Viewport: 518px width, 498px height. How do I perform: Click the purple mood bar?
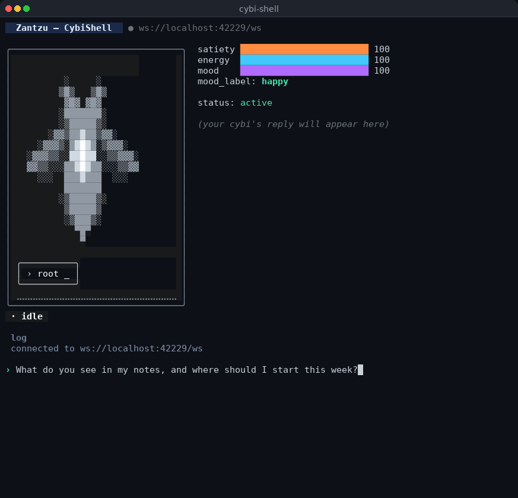point(304,71)
